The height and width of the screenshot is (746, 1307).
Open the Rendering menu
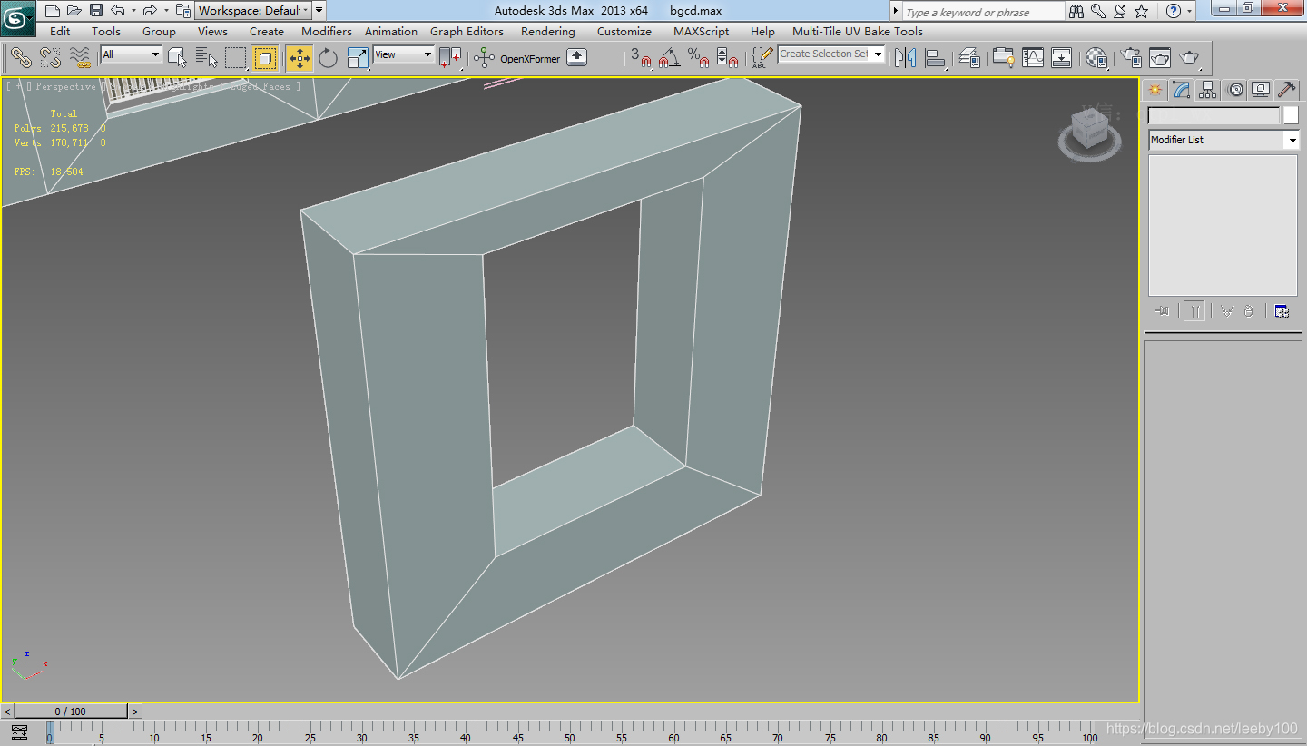(x=547, y=31)
